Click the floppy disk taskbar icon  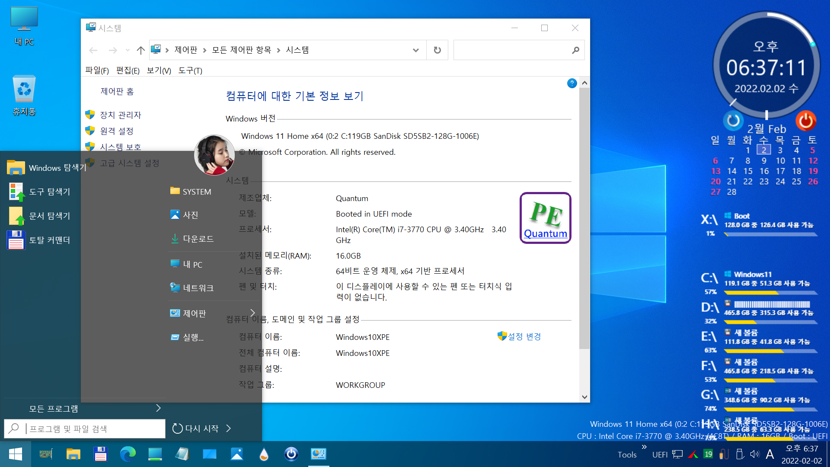pos(100,454)
